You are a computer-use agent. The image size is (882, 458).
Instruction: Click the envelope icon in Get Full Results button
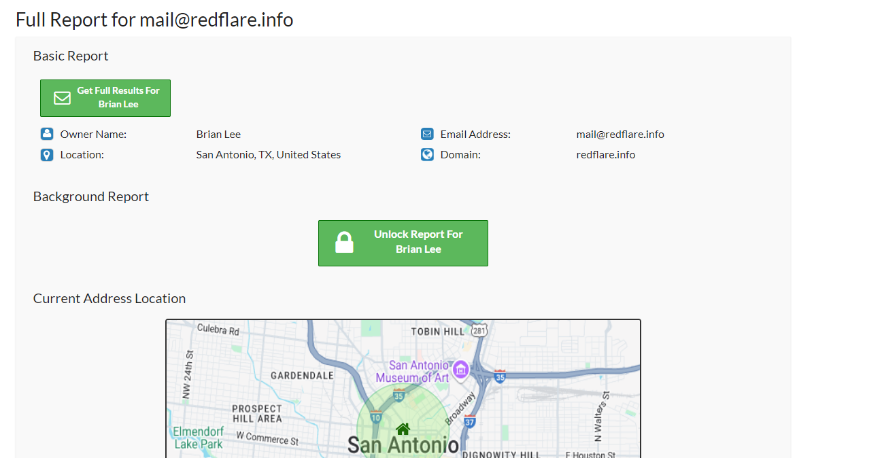(62, 98)
